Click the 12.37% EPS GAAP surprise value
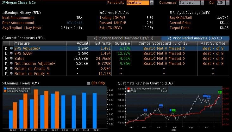Image resolution: width=232 pixels, height=132 pixels. (x=124, y=53)
